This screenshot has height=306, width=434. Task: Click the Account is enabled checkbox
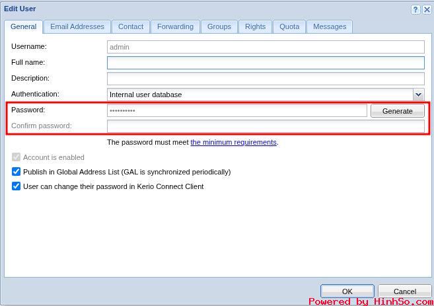[x=17, y=157]
